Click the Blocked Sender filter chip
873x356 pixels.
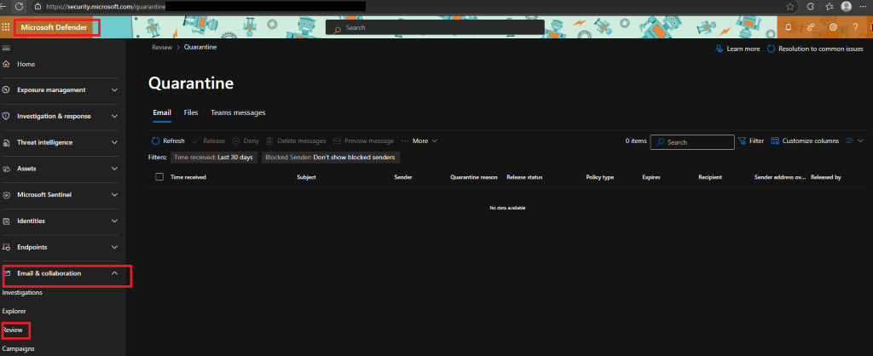pyautogui.click(x=330, y=158)
